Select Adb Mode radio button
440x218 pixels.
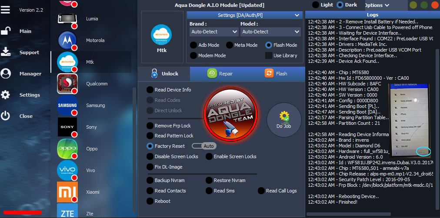click(193, 45)
